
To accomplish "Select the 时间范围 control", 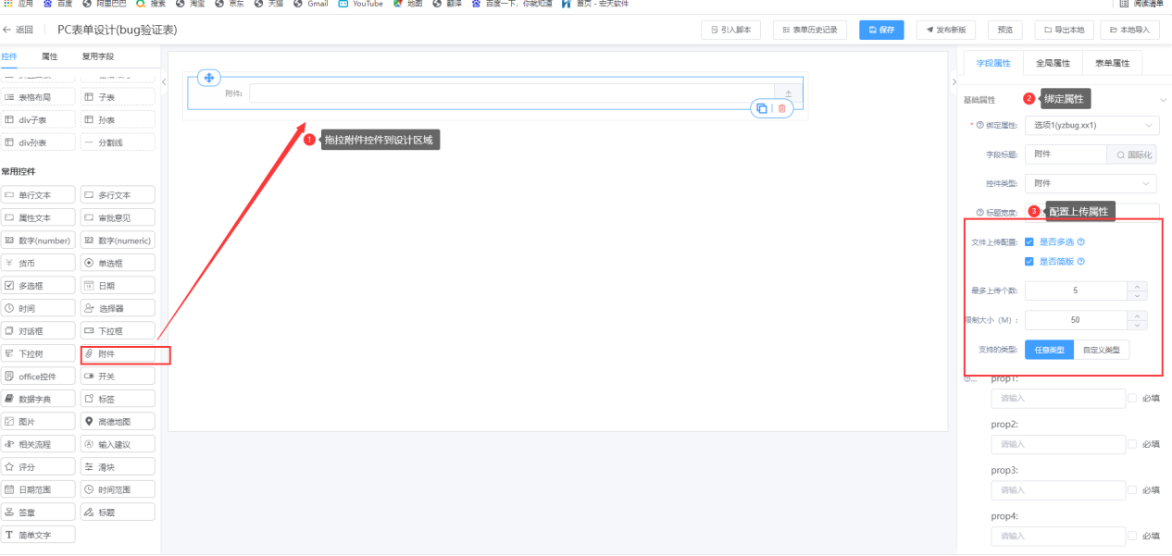I will (x=118, y=489).
